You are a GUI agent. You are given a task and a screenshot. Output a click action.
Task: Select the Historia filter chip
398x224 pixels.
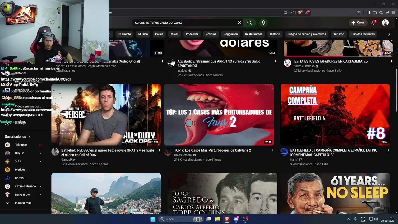pos(275,34)
